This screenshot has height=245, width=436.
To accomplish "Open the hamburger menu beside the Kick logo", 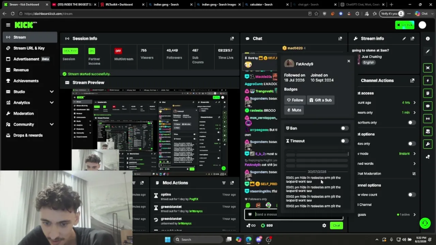I will (8, 25).
